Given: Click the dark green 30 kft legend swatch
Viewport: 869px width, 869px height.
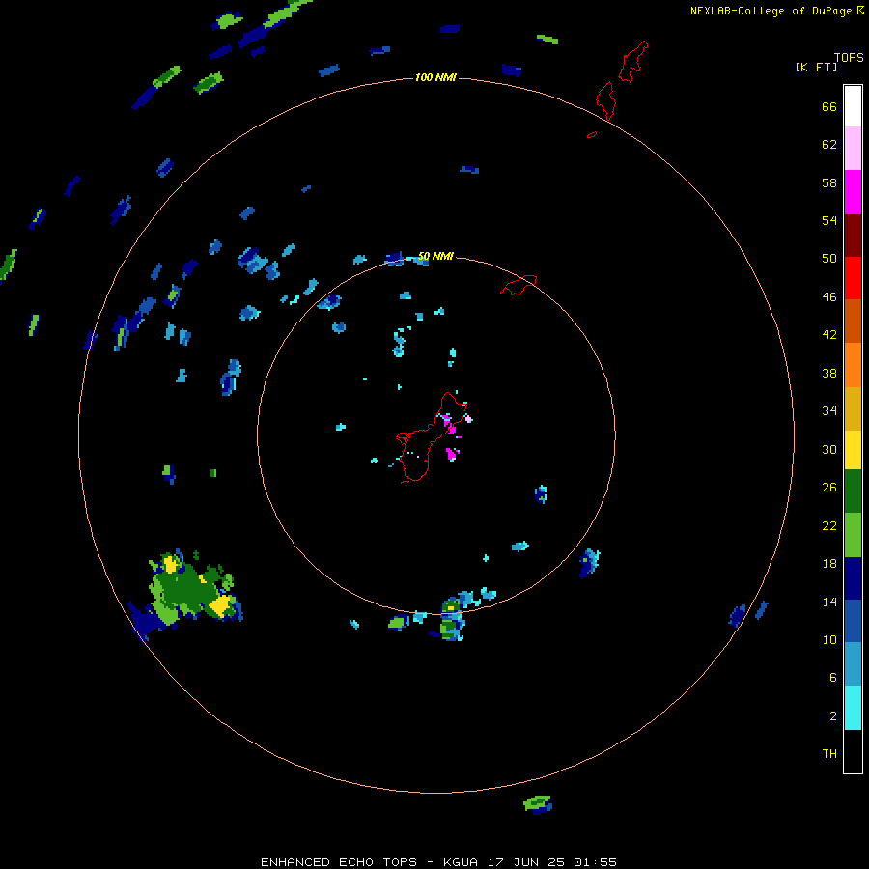Looking at the screenshot, I should pyautogui.click(x=853, y=491).
